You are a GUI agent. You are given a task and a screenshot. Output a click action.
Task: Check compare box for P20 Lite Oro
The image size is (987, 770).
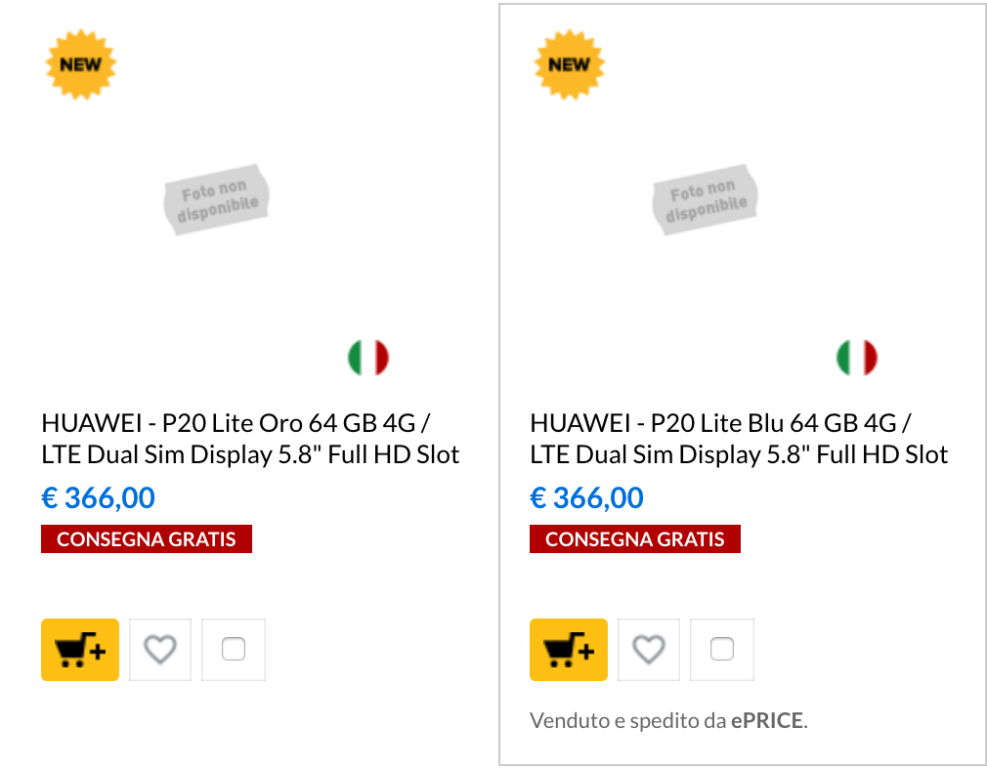pyautogui.click(x=234, y=649)
